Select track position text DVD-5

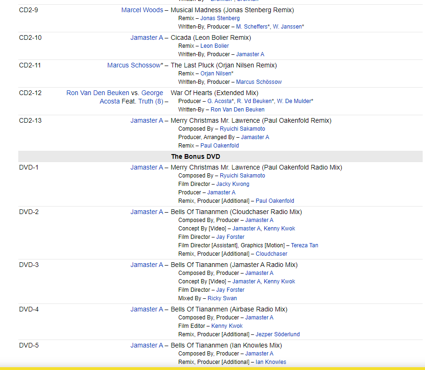pyautogui.click(x=29, y=345)
